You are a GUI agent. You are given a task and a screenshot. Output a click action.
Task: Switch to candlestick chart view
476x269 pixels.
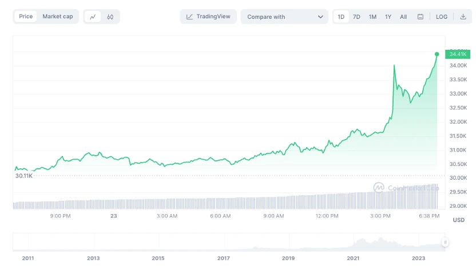click(110, 17)
